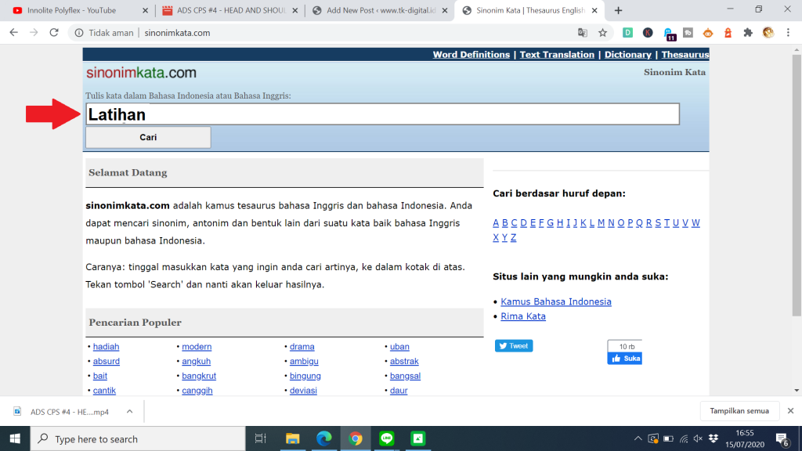Open the Thesaurus link in top navigation

pos(685,55)
